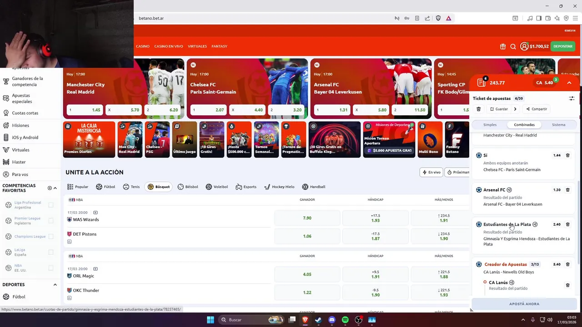Collapse the Competencias Favoritas section

pos(55,188)
